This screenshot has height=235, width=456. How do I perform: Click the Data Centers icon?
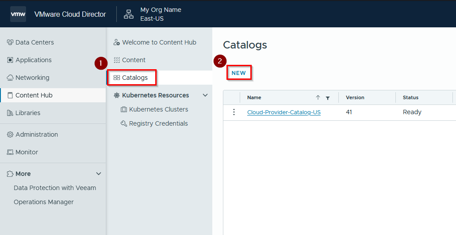[10, 42]
